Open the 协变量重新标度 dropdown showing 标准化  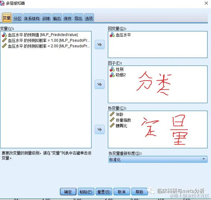tap(158, 160)
